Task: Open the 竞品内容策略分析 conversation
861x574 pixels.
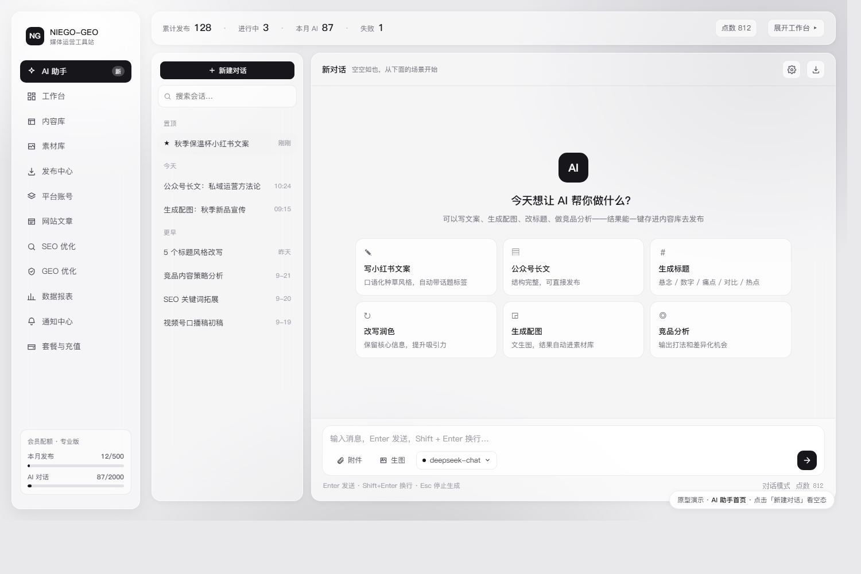Action: click(227, 276)
